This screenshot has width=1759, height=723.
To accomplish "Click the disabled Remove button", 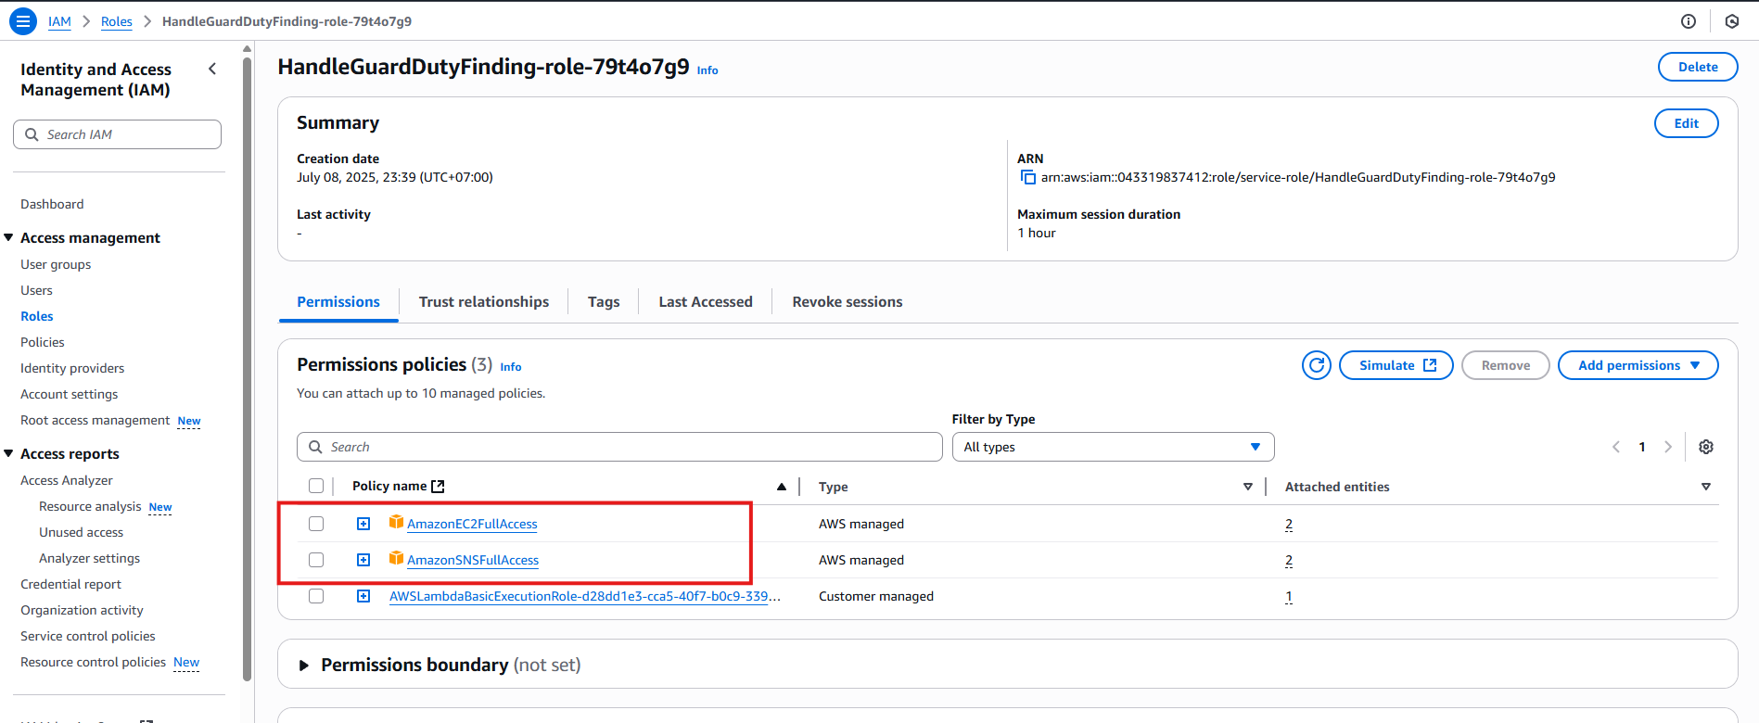I will pyautogui.click(x=1506, y=365).
